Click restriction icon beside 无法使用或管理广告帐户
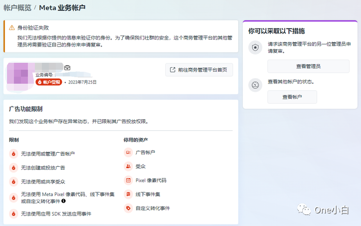The height and width of the screenshot is (226, 361). tap(14, 154)
